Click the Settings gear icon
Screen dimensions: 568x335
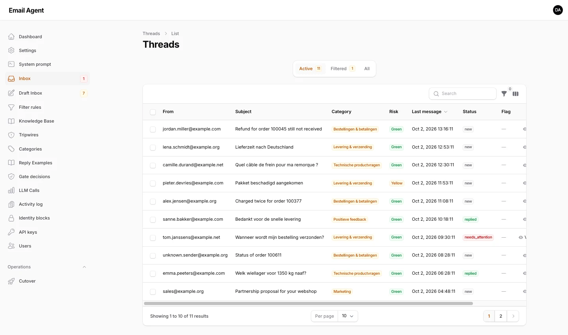(x=11, y=50)
